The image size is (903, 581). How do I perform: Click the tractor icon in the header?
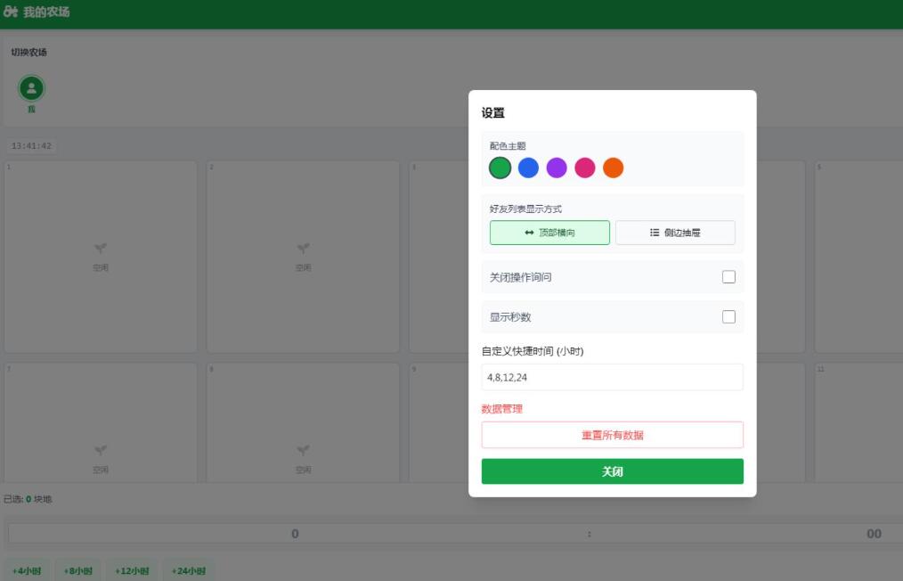[13, 13]
